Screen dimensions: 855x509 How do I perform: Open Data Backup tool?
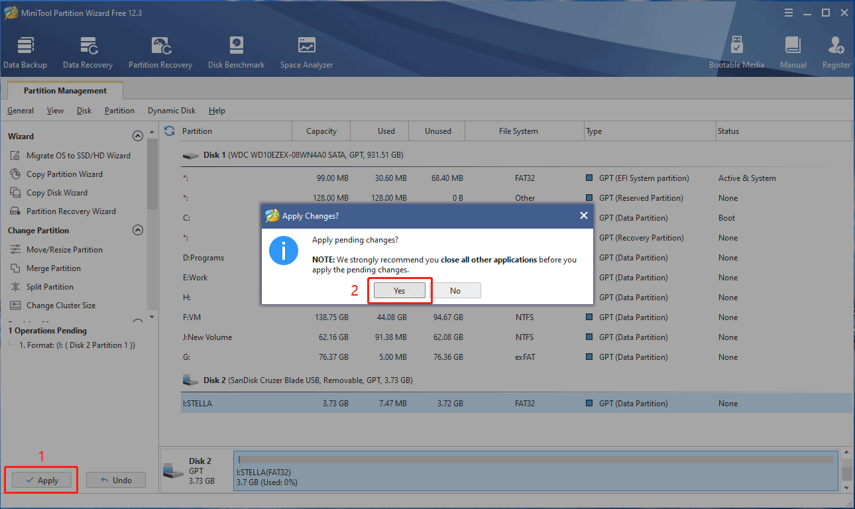25,53
